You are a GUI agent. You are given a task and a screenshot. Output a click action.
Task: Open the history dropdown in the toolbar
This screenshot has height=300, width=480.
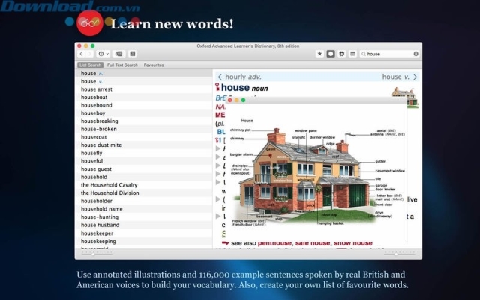point(103,54)
